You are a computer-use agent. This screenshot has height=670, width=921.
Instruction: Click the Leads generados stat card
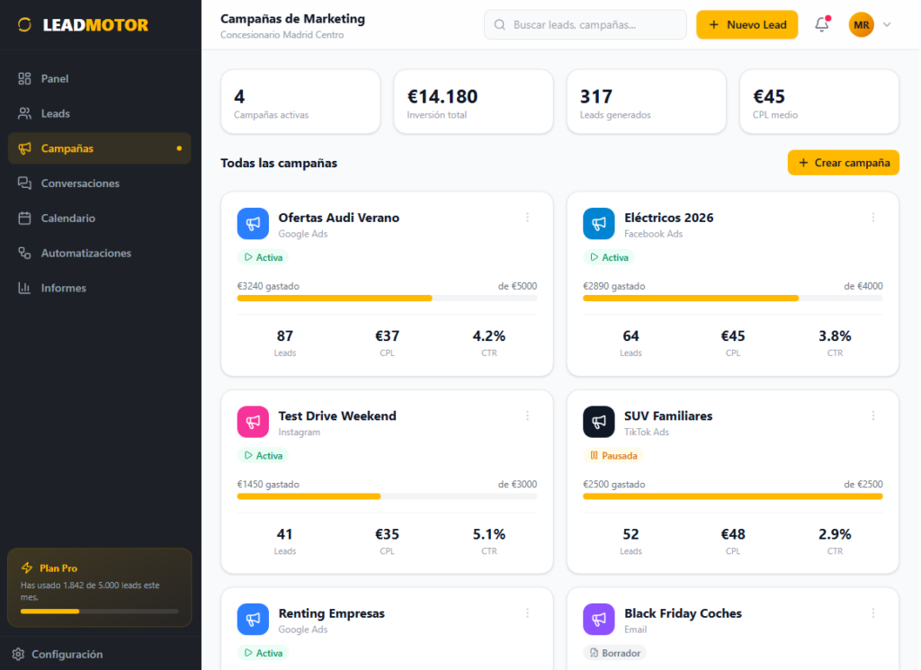coord(646,103)
